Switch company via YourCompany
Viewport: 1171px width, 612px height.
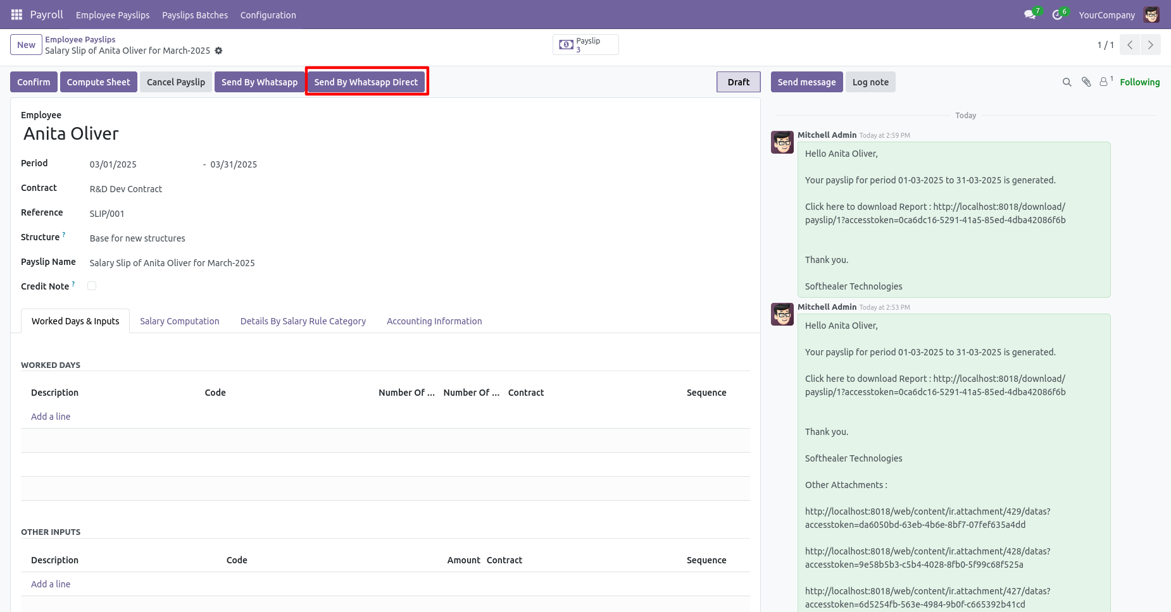pyautogui.click(x=1106, y=15)
